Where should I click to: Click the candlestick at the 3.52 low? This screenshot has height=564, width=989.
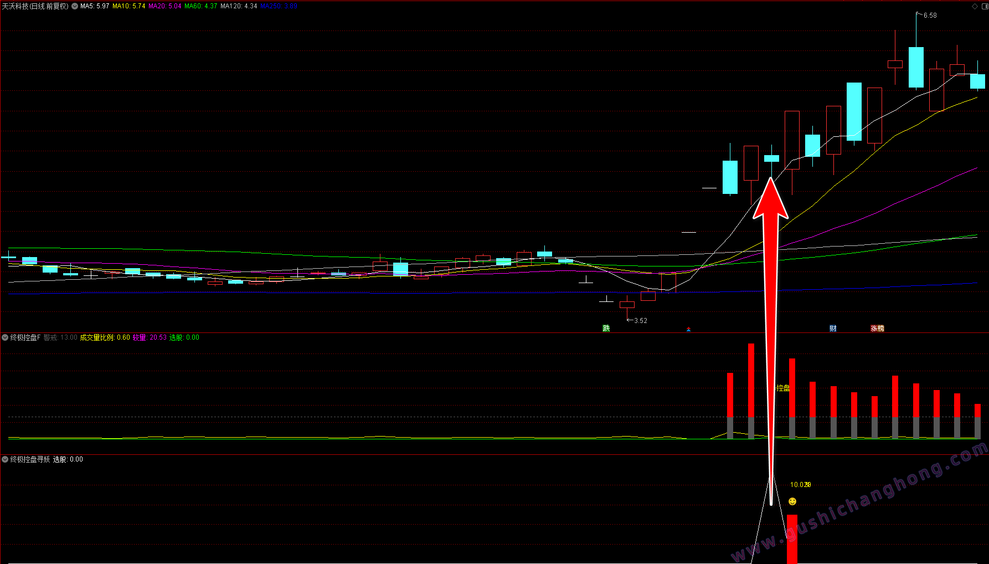(x=627, y=305)
